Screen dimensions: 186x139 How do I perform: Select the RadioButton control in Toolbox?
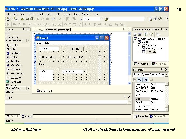click(18, 74)
